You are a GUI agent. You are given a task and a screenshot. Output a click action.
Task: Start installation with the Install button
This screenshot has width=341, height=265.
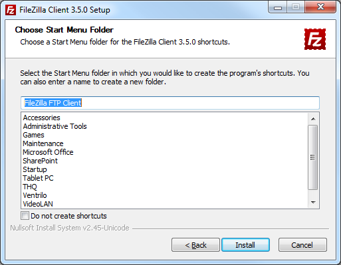(245, 245)
